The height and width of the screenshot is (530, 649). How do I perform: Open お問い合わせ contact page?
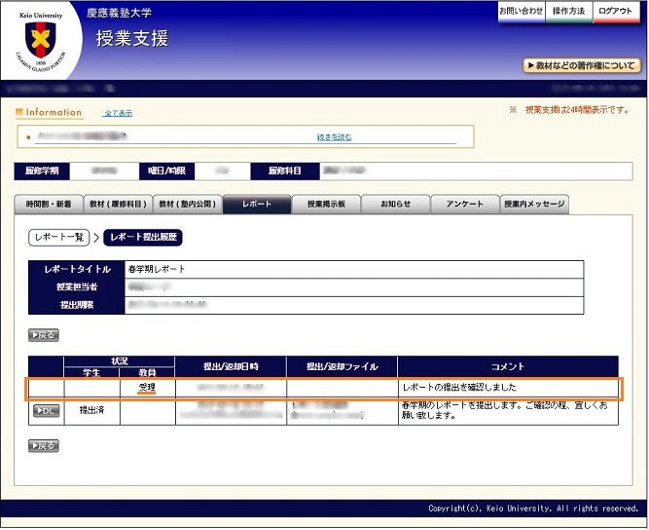pos(521,11)
